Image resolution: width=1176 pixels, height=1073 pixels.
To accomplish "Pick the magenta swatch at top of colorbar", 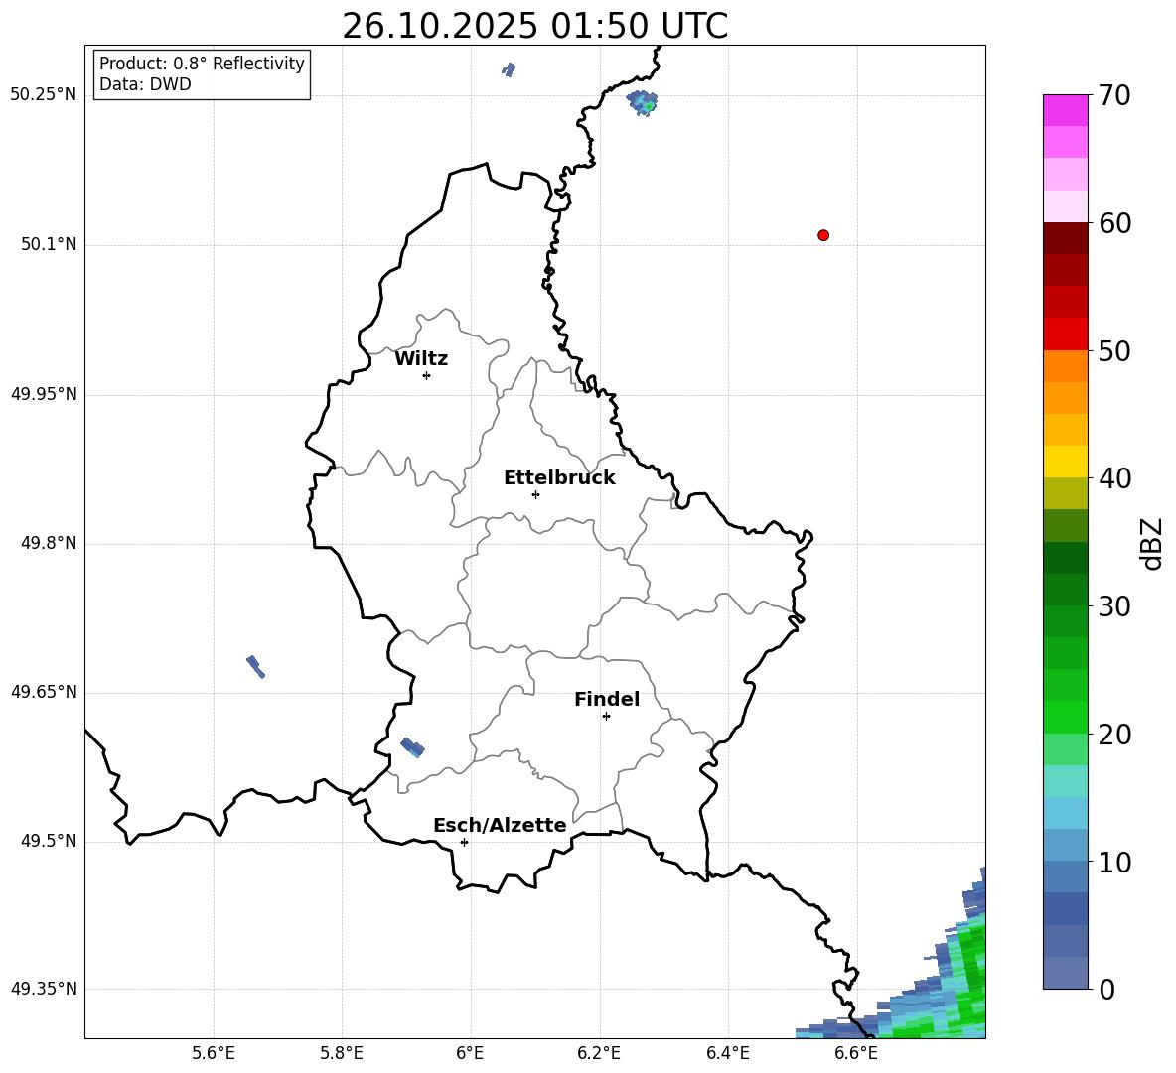I will (1066, 111).
